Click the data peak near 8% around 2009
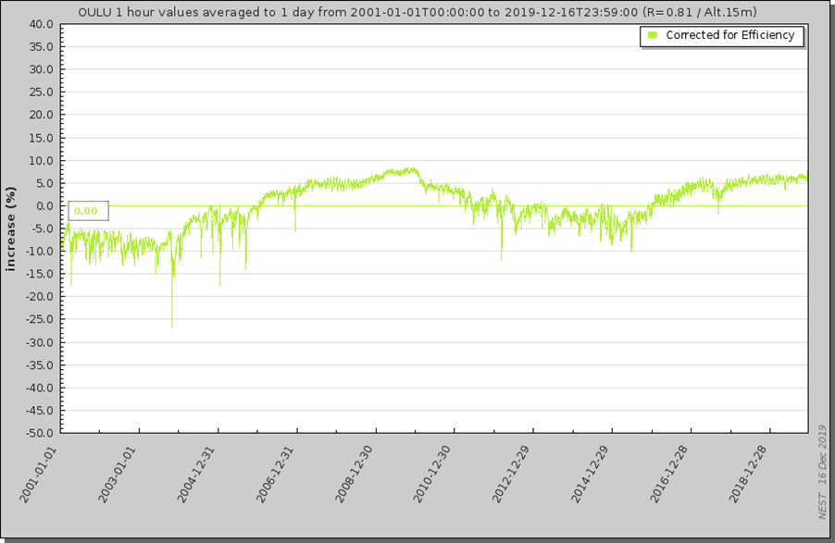The height and width of the screenshot is (543, 835). (412, 168)
